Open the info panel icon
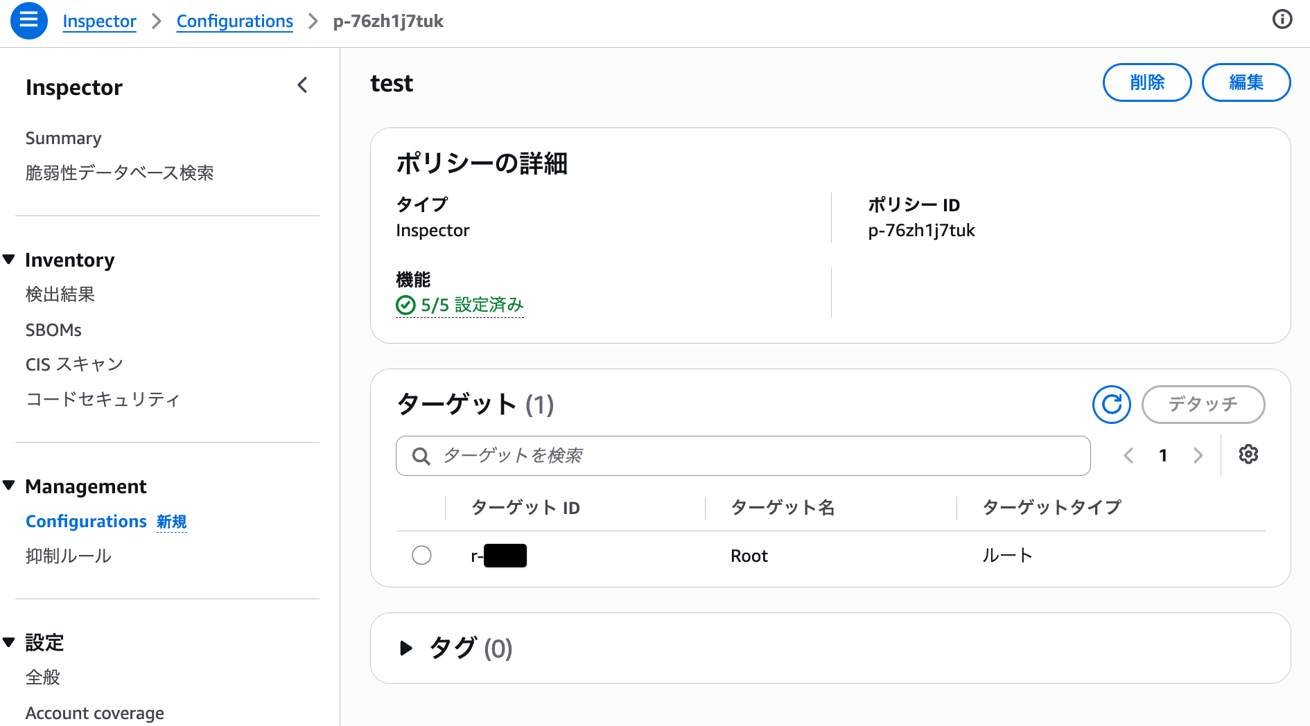This screenshot has height=726, width=1310. 1282,19
